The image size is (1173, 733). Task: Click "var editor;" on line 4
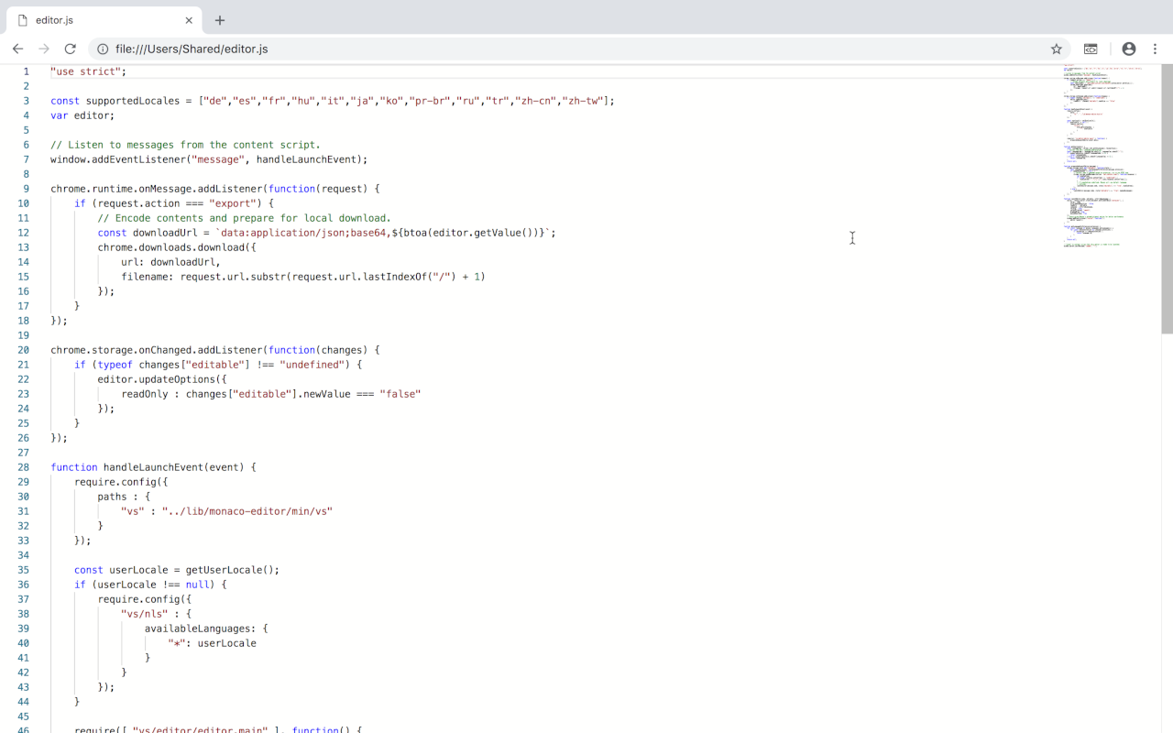pyautogui.click(x=82, y=115)
